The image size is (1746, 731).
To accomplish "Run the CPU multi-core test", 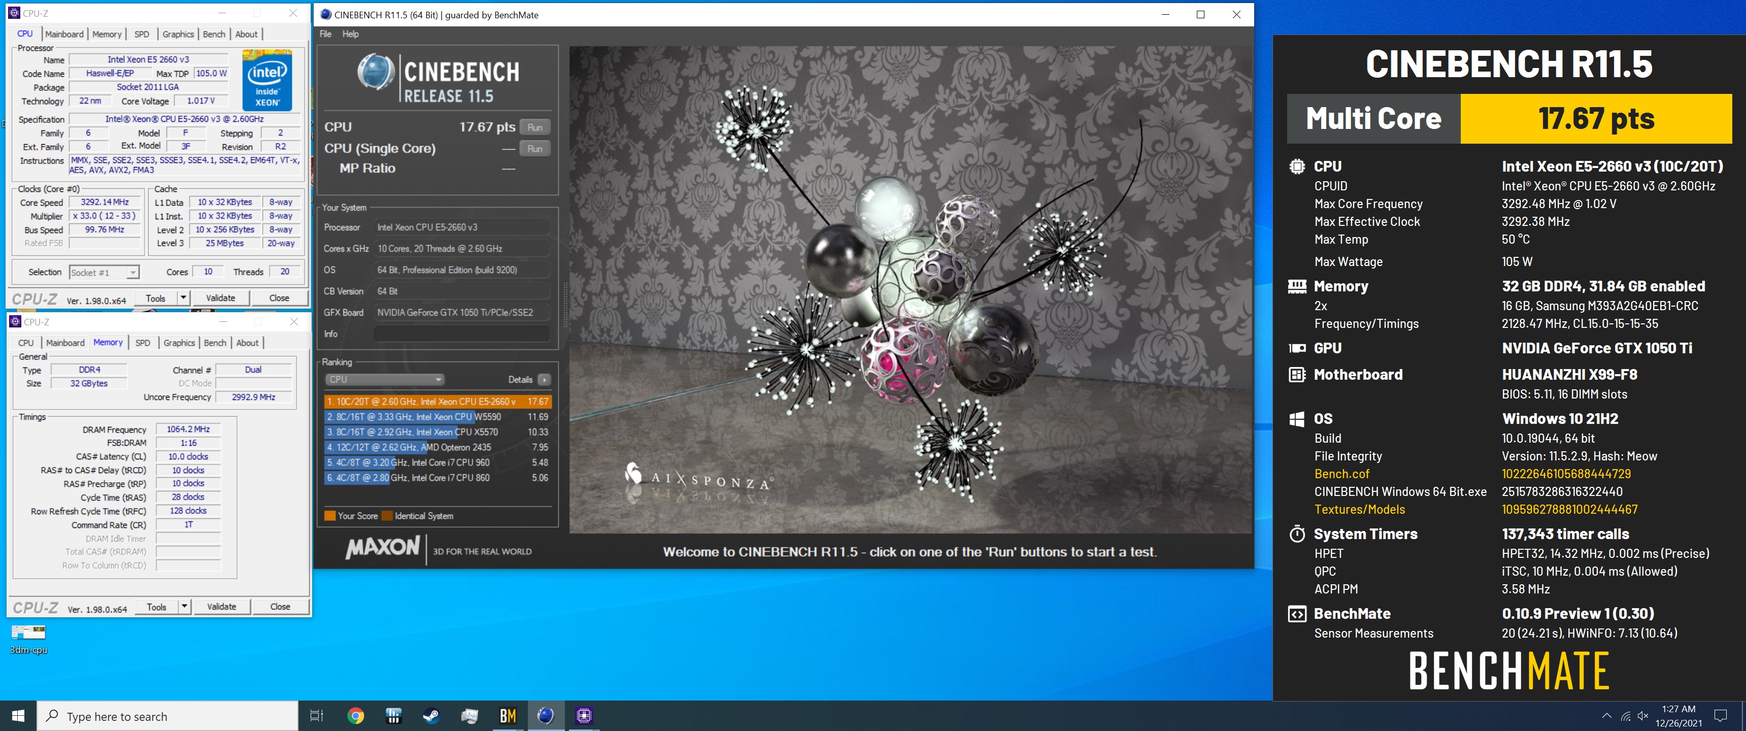I will coord(535,127).
